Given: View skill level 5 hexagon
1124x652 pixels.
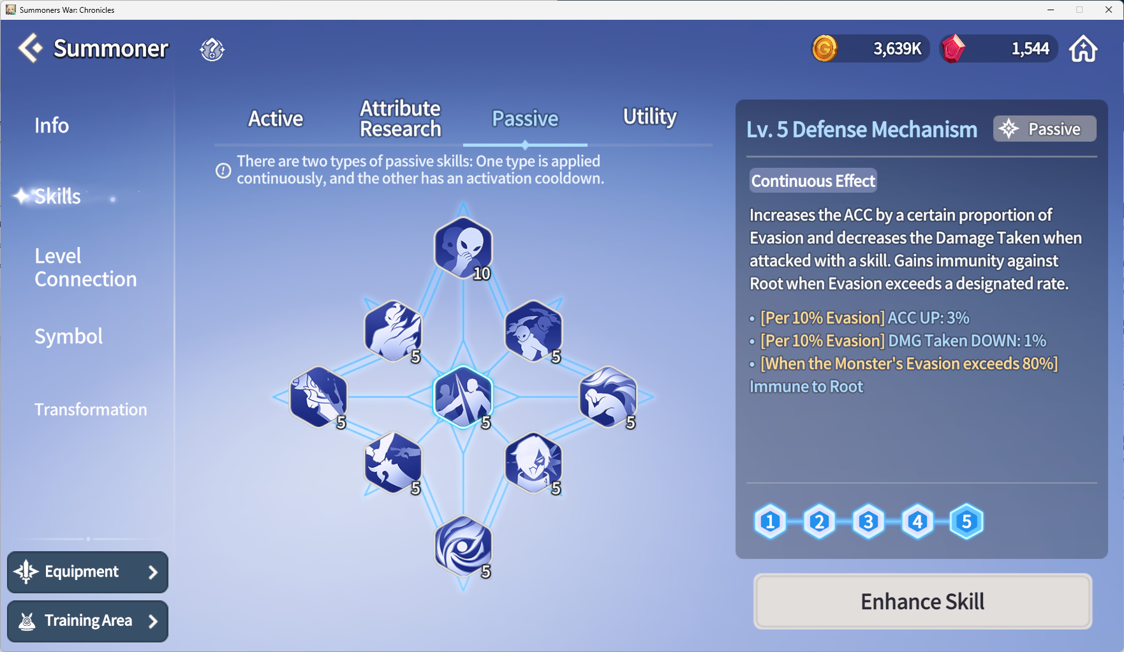Looking at the screenshot, I should pos(966,522).
